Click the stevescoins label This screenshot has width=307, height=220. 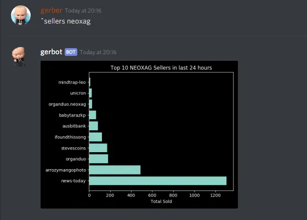[73, 148]
